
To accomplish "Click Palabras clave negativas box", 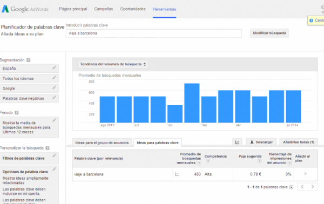I will [x=29, y=98].
